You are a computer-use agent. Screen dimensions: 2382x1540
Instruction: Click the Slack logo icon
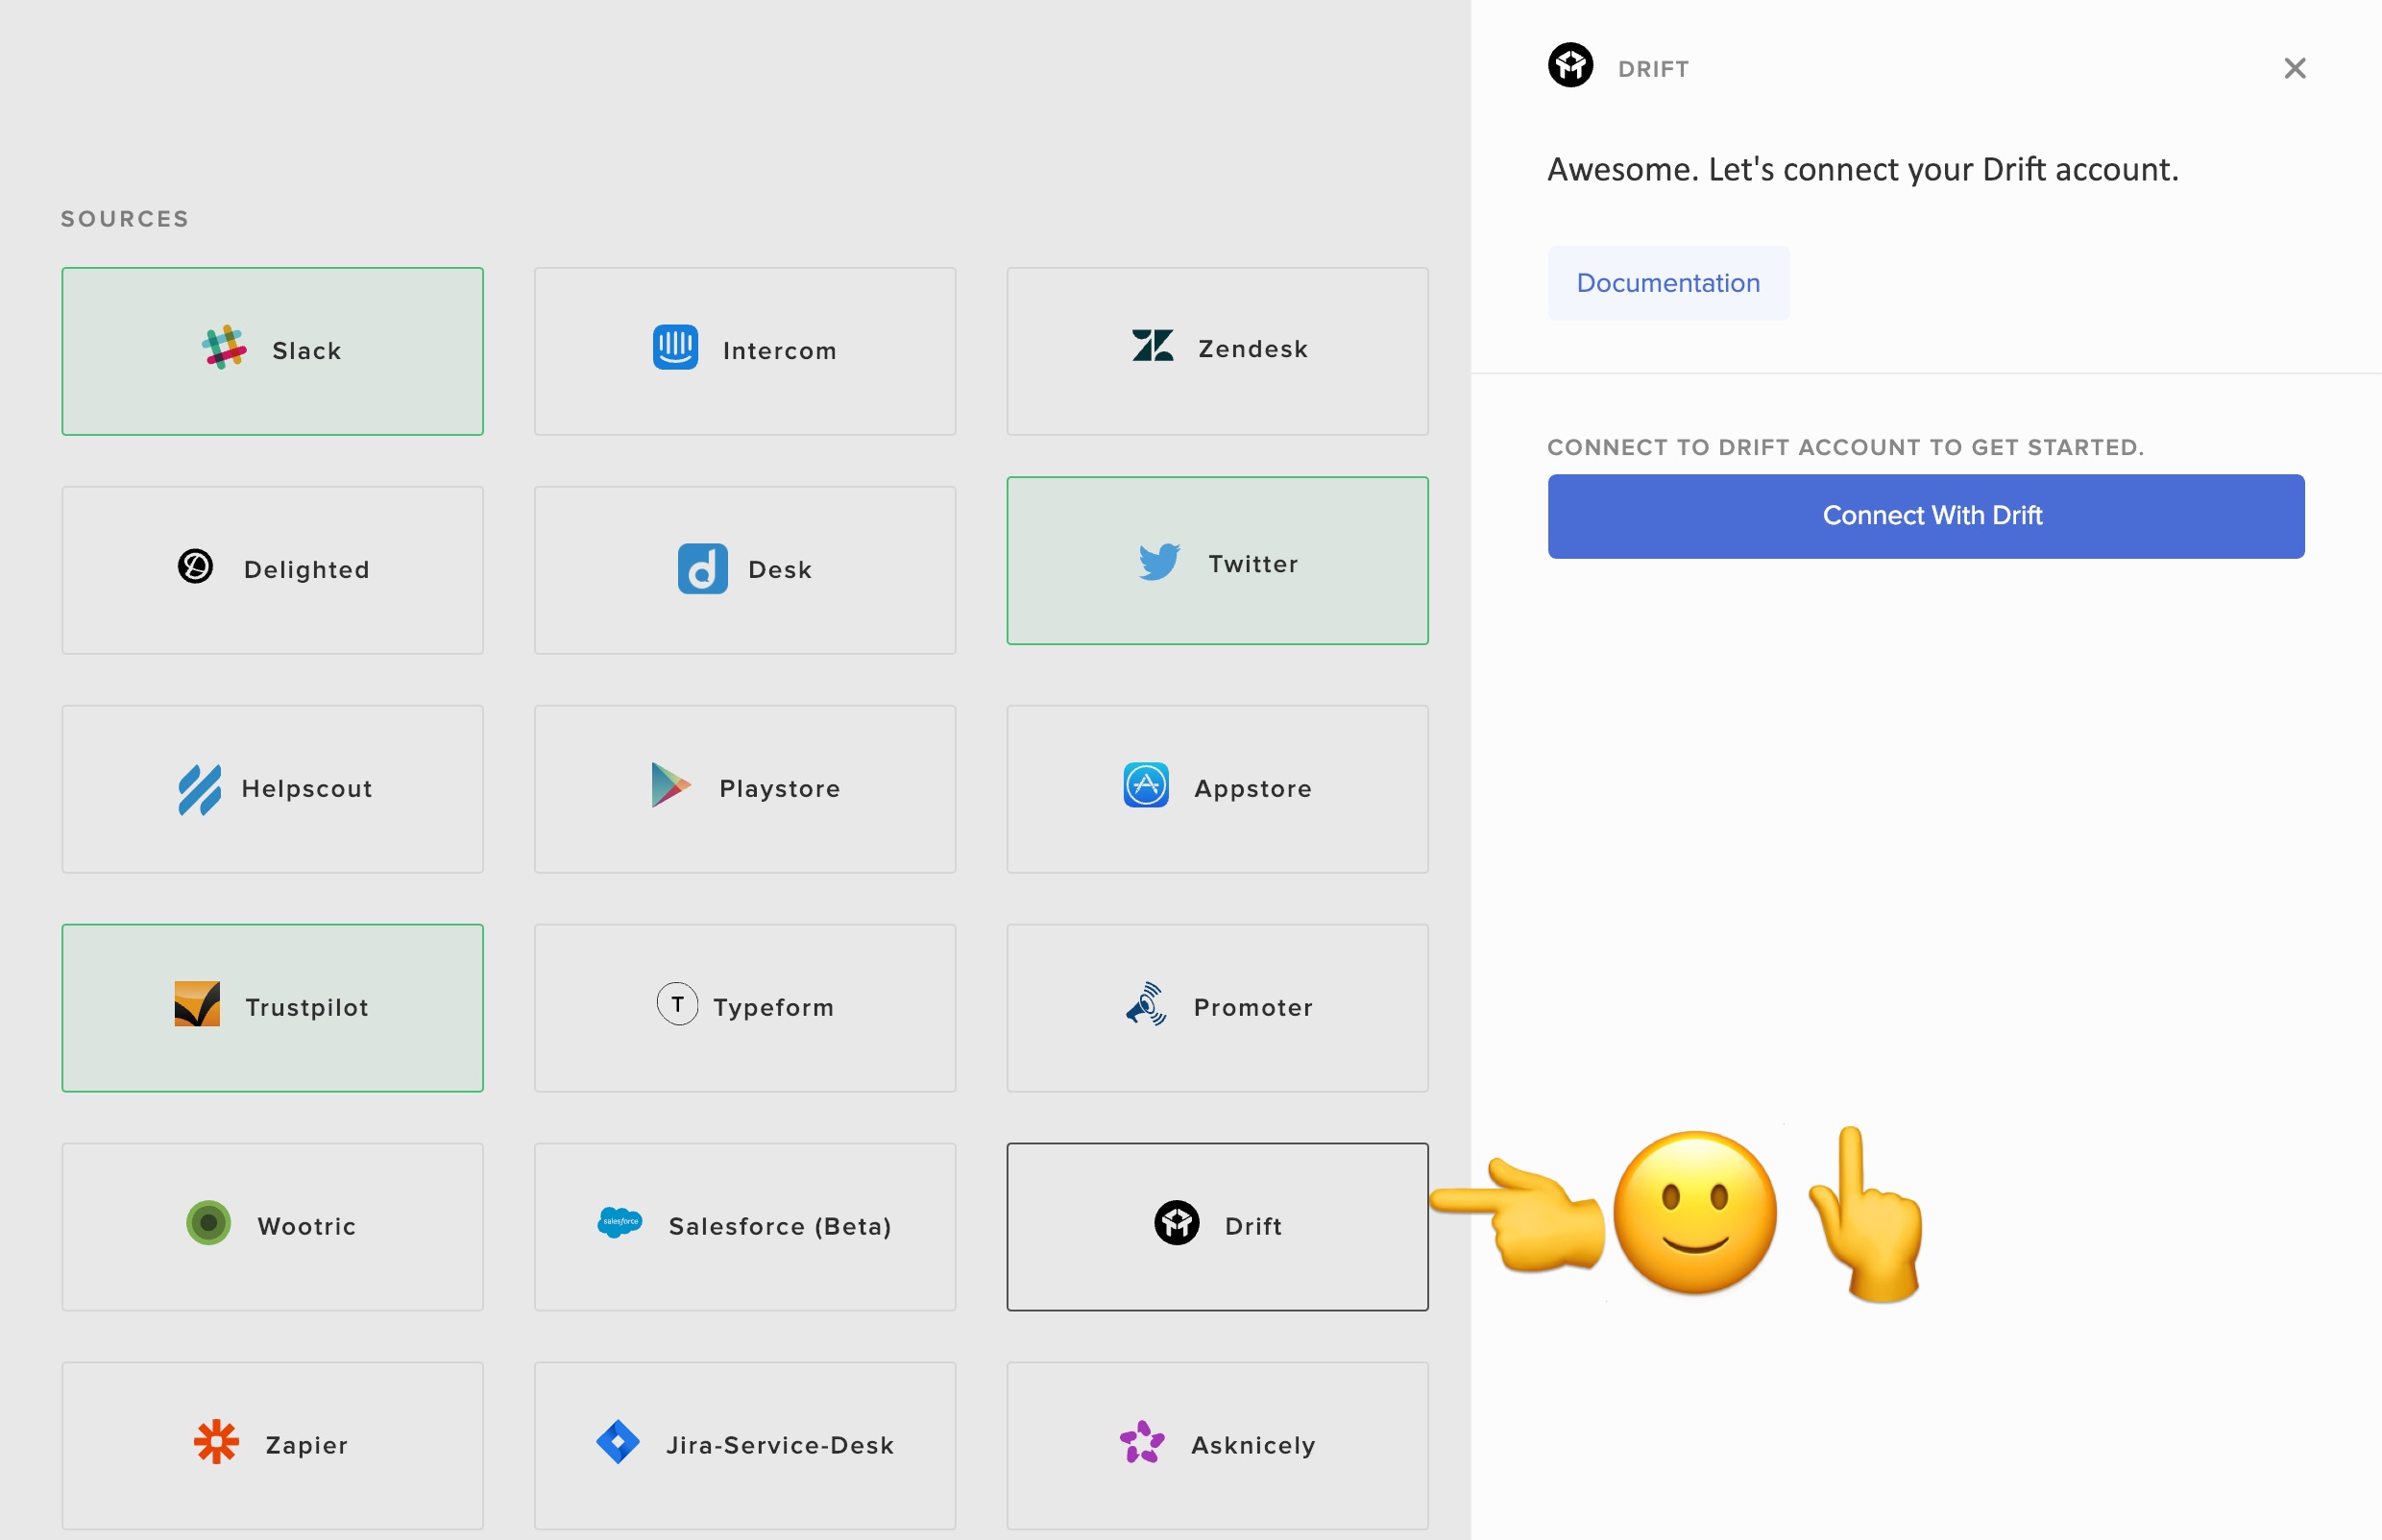point(224,347)
